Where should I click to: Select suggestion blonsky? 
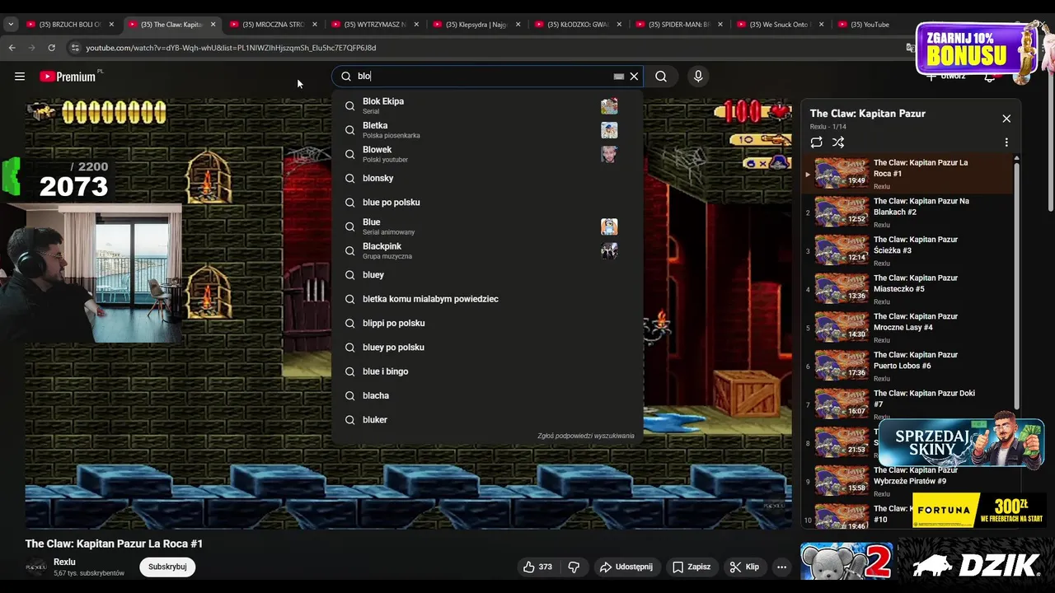[x=487, y=178]
